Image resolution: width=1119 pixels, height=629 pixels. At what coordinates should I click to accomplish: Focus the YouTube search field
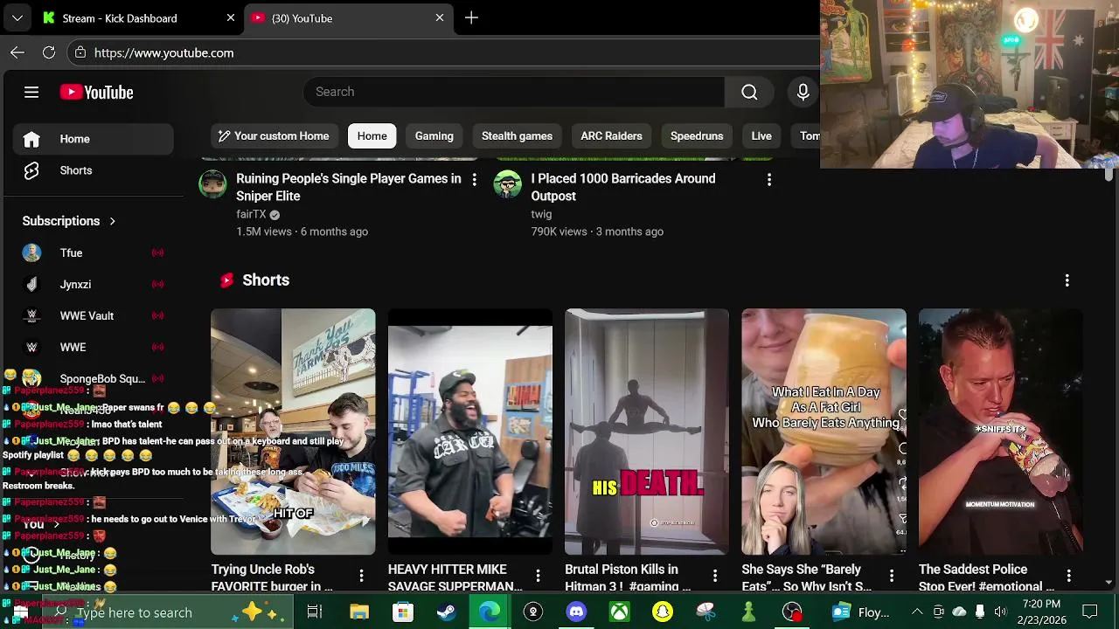click(x=514, y=92)
